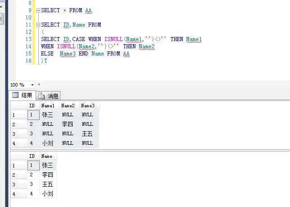The width and height of the screenshot is (290, 207).
Task: Select the ID column header in first grid
Action: (33, 106)
